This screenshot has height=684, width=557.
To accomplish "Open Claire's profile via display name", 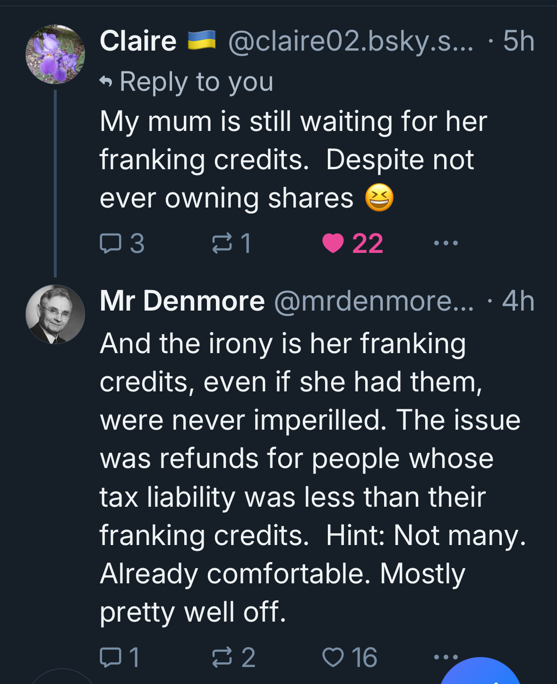I will [x=138, y=41].
